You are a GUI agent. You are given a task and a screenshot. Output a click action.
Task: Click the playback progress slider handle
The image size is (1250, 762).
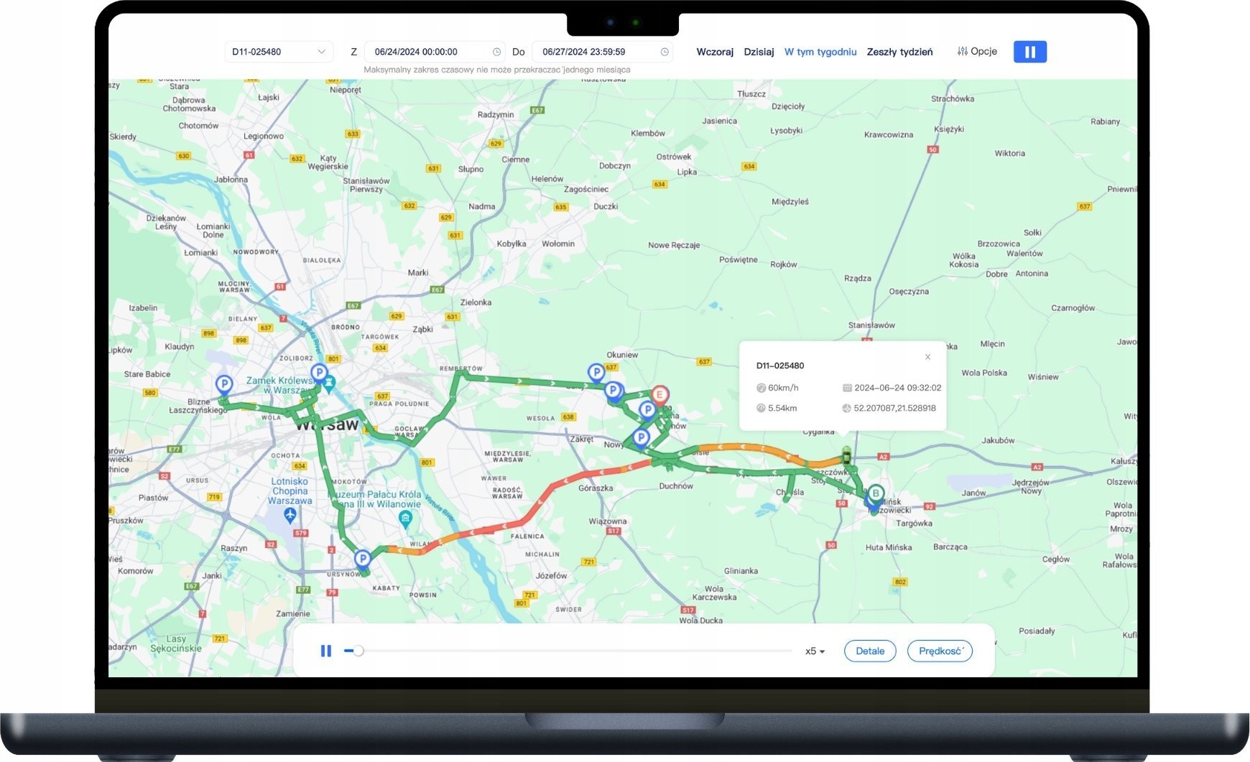click(358, 651)
